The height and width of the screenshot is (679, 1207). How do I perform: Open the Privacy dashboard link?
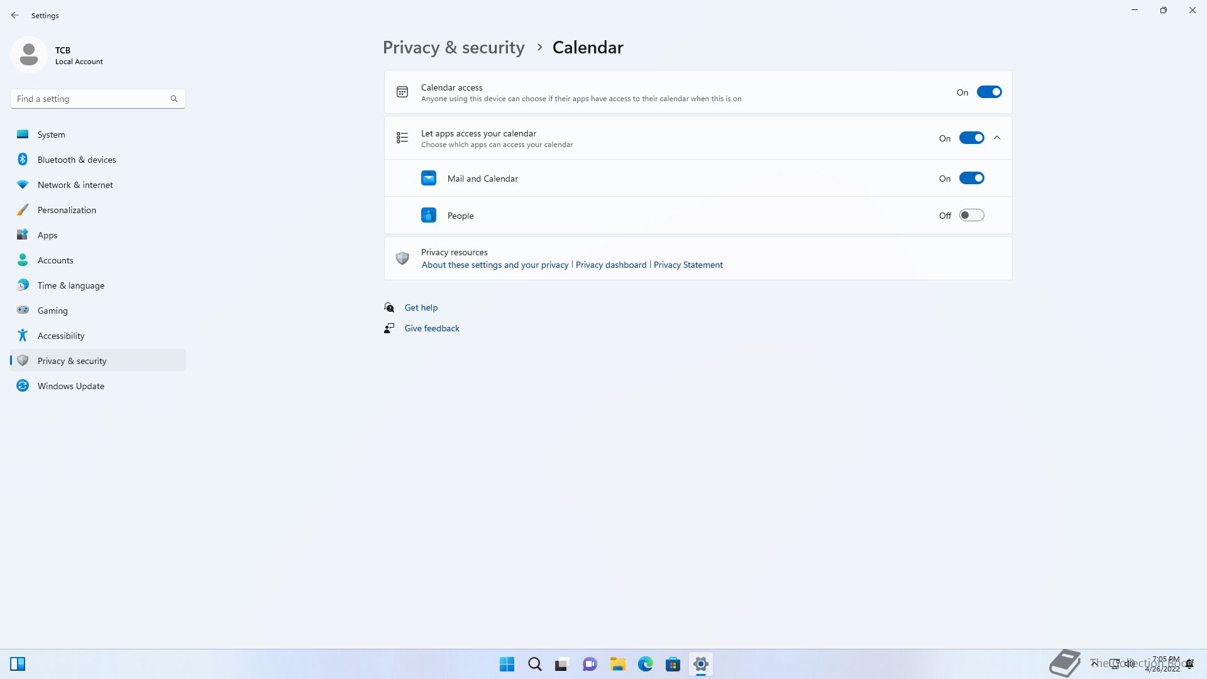[x=611, y=265]
